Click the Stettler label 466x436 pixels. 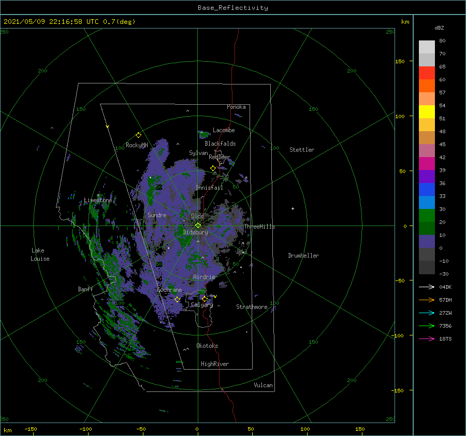[302, 150]
